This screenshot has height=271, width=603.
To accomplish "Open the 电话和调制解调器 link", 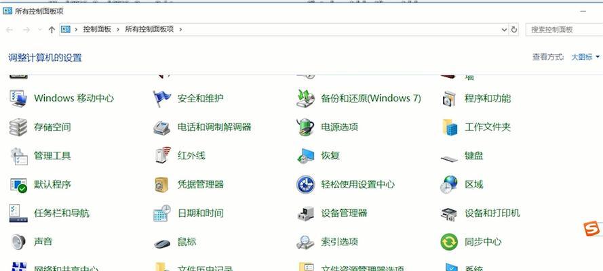I will (x=214, y=127).
